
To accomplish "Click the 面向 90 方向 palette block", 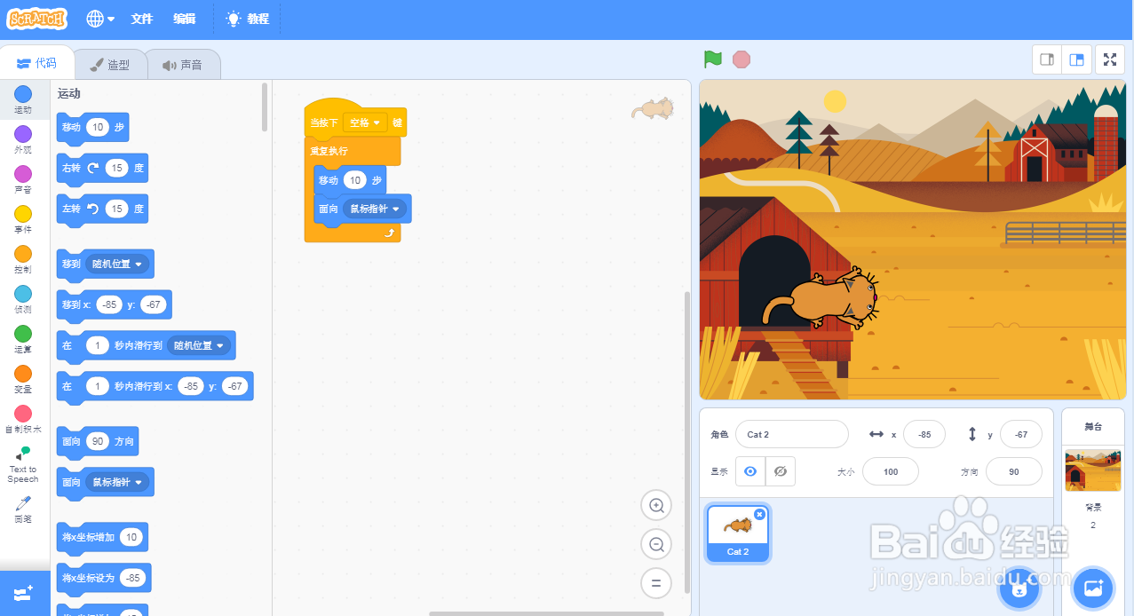I will click(97, 442).
